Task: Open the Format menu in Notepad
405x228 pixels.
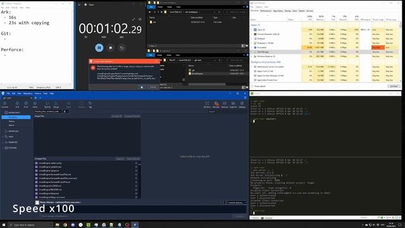Action: pyautogui.click(x=15, y=8)
